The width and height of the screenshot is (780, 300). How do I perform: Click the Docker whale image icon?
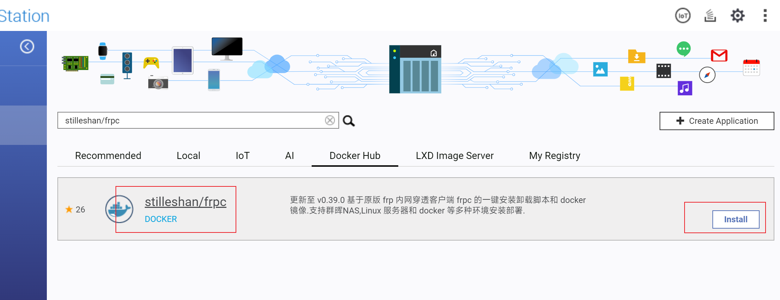[x=119, y=209]
